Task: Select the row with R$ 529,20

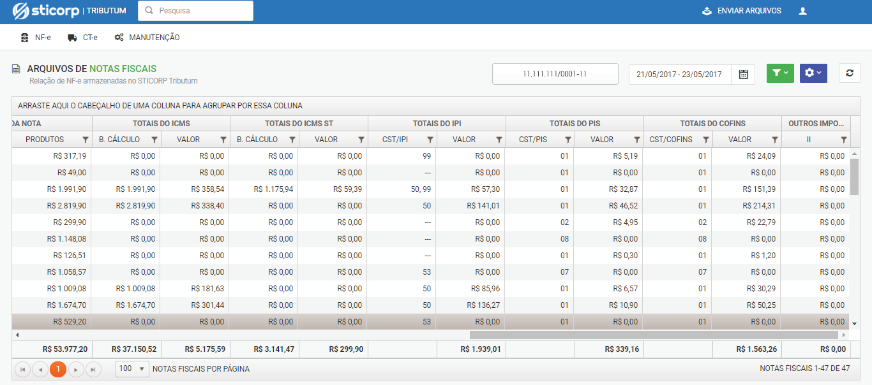Action: click(431, 322)
